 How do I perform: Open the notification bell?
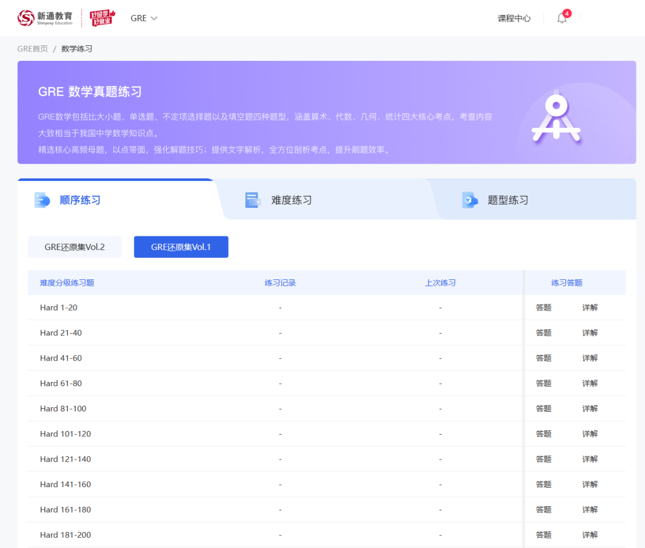[562, 18]
